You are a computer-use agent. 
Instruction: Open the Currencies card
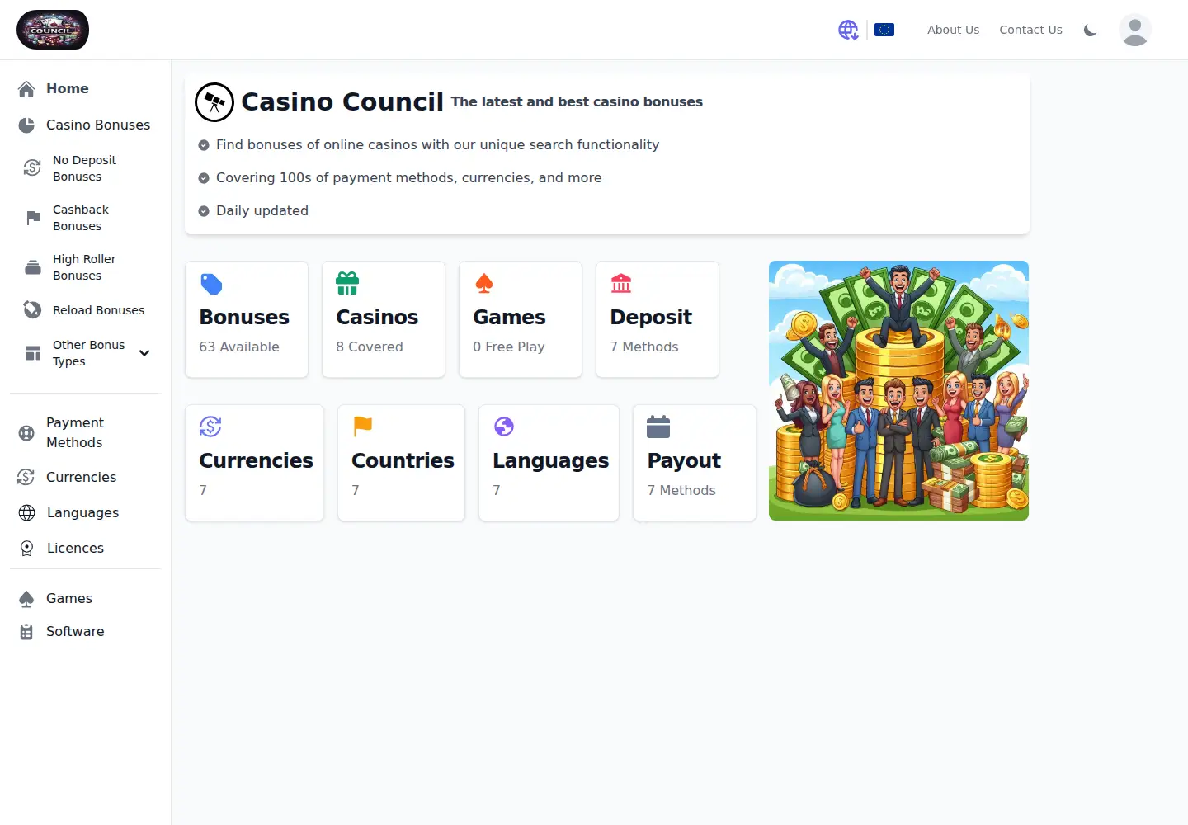coord(255,463)
